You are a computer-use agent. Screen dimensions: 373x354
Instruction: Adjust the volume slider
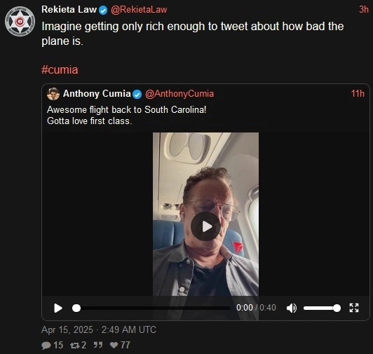(x=322, y=308)
